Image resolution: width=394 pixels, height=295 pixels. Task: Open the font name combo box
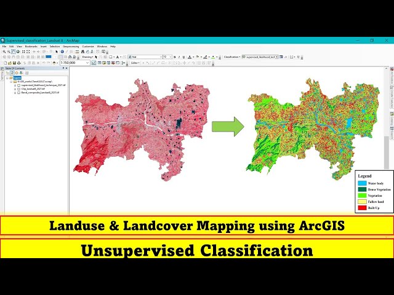(x=145, y=57)
